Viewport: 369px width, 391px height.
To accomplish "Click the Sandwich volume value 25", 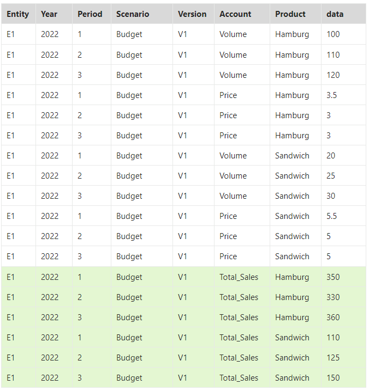I will pos(330,176).
